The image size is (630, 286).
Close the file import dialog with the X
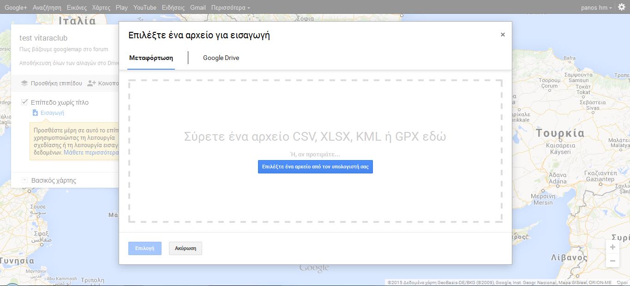[503, 35]
